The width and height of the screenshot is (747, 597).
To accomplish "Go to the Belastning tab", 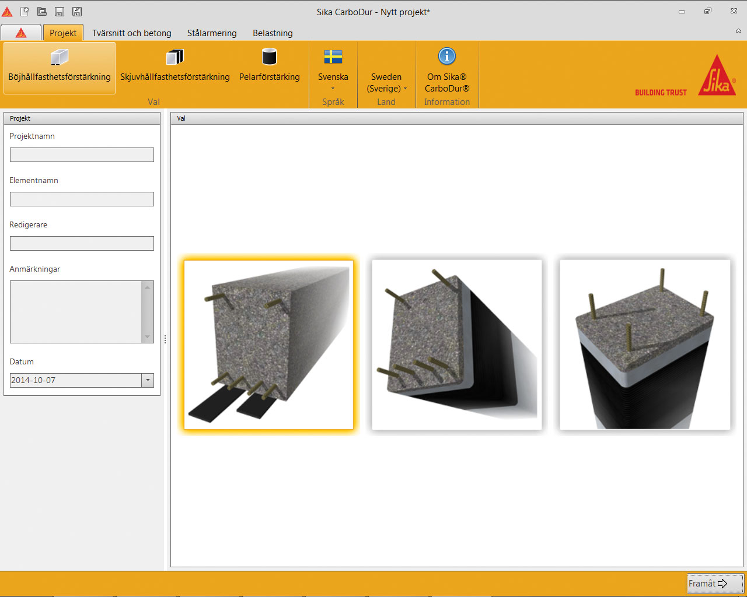I will click(x=273, y=33).
